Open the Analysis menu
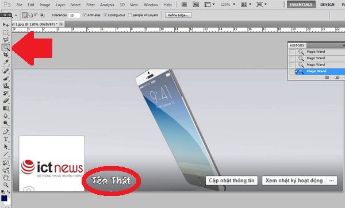 (x=107, y=5)
